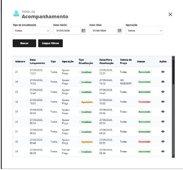The width and height of the screenshot is (183, 170).
Task: Edit the Data Inicial date field
Action: pos(67,31)
